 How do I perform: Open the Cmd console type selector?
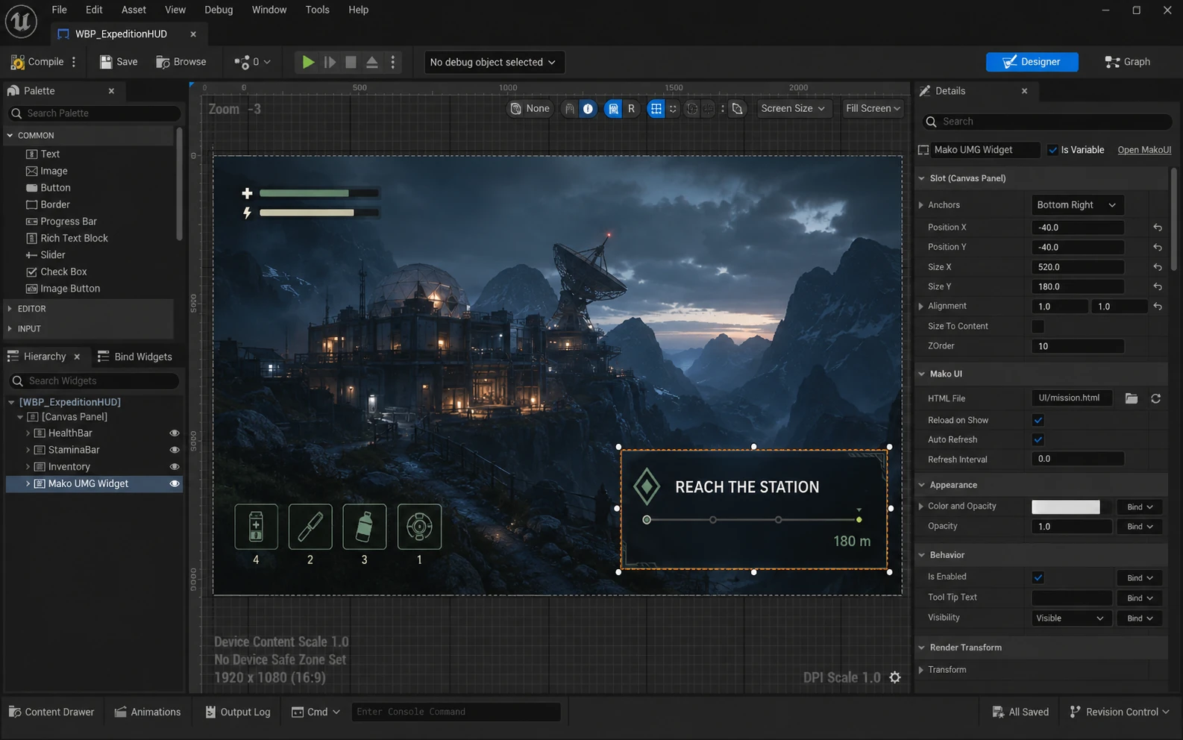click(316, 712)
